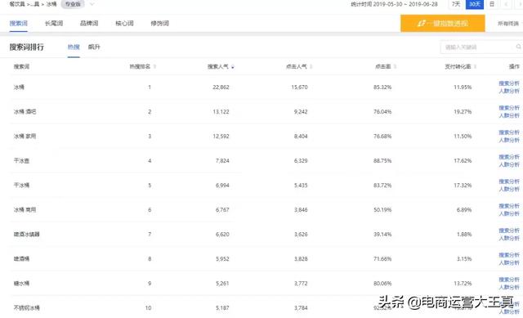The image size is (523, 318).
Task: Open 搜索分析 for rank 3 row
Action: (509, 132)
